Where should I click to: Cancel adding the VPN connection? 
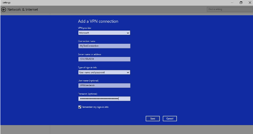[170, 119]
